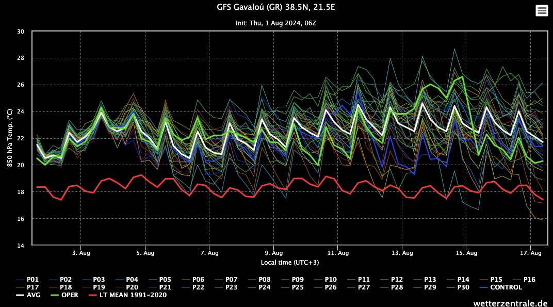The height and width of the screenshot is (307, 553).
Task: Hide the P30 ensemble member
Action: [463, 287]
